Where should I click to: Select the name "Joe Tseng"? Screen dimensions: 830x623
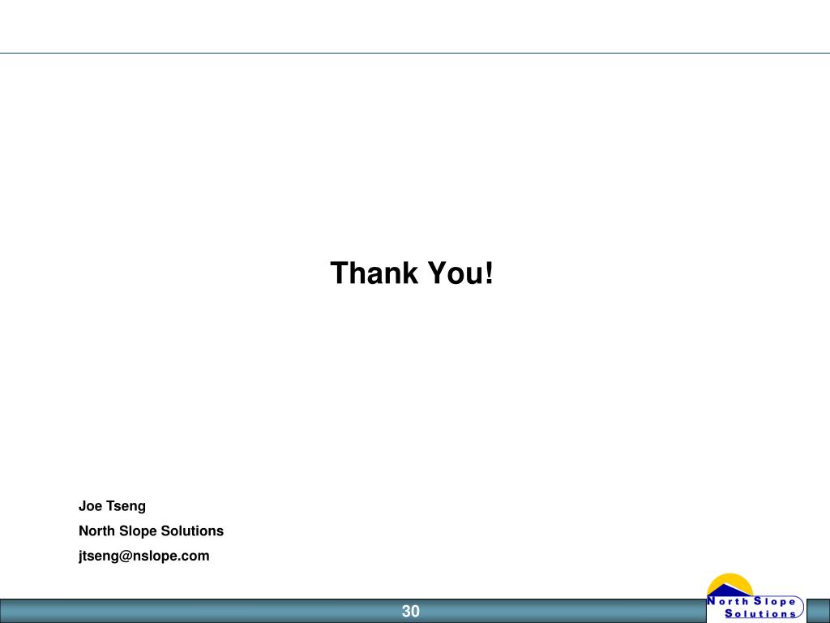(x=112, y=506)
